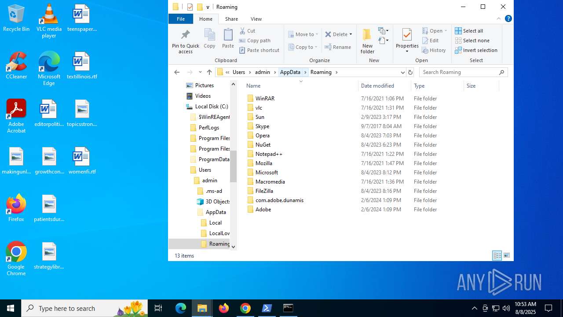Open the File menu tab

(181, 19)
